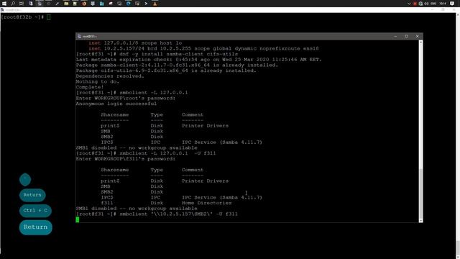The image size is (460, 259).
Task: Launch VLC cone icon in taskbar
Action: [155, 4]
